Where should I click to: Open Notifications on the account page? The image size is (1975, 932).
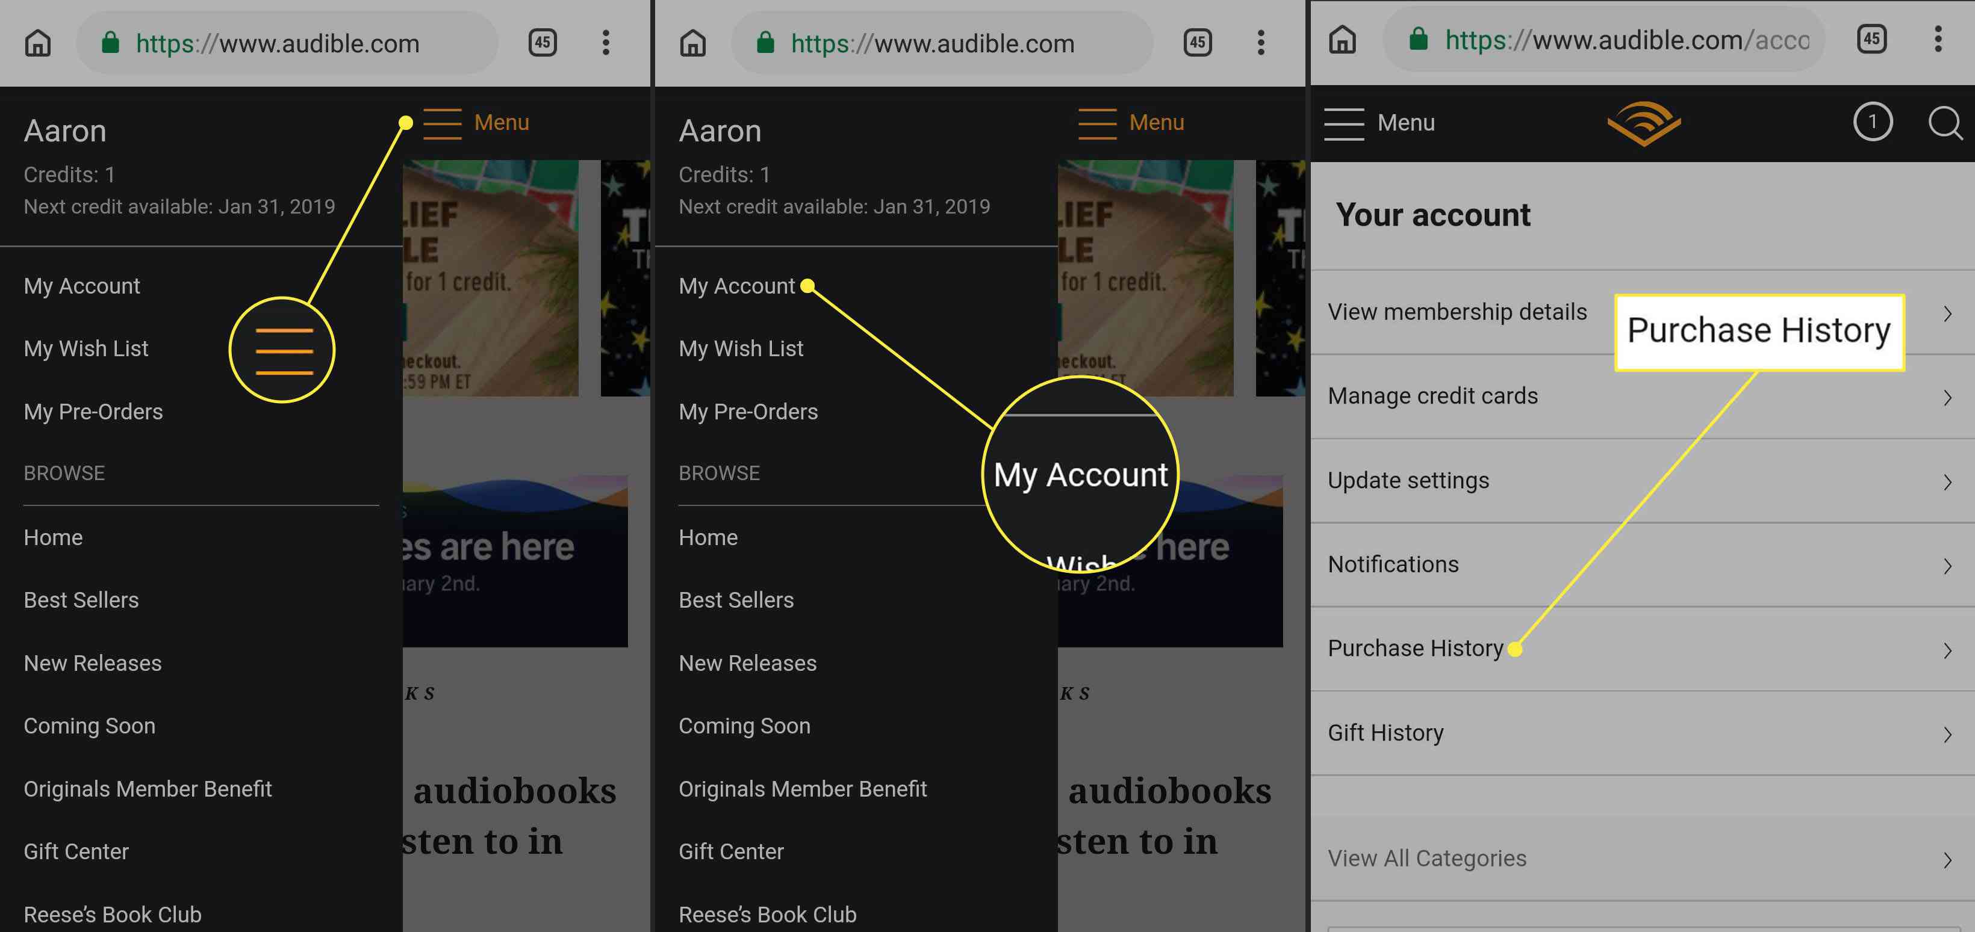(1642, 565)
